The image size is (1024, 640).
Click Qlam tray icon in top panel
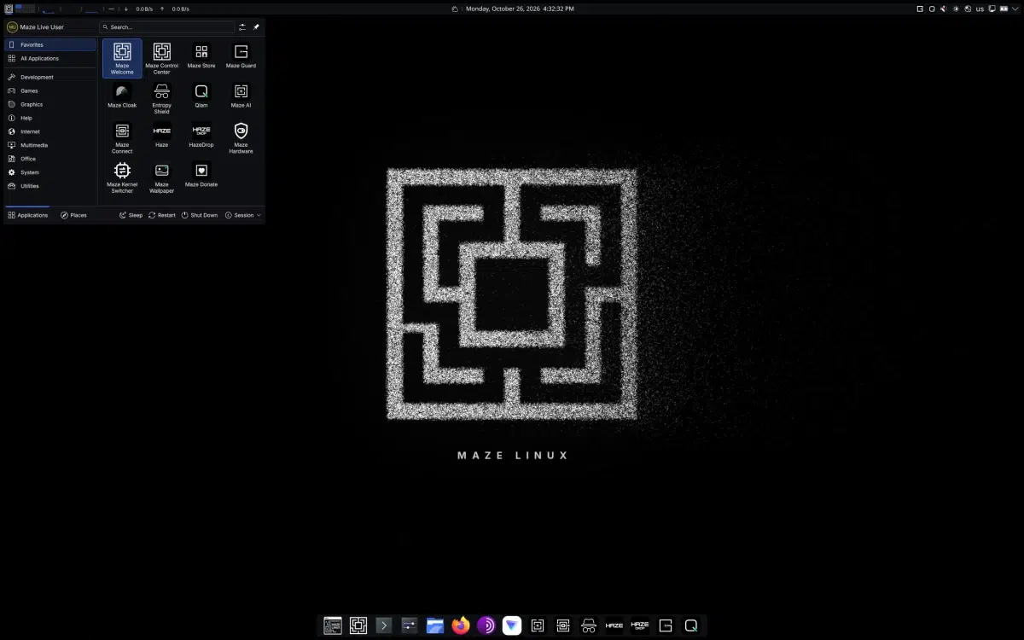click(932, 9)
